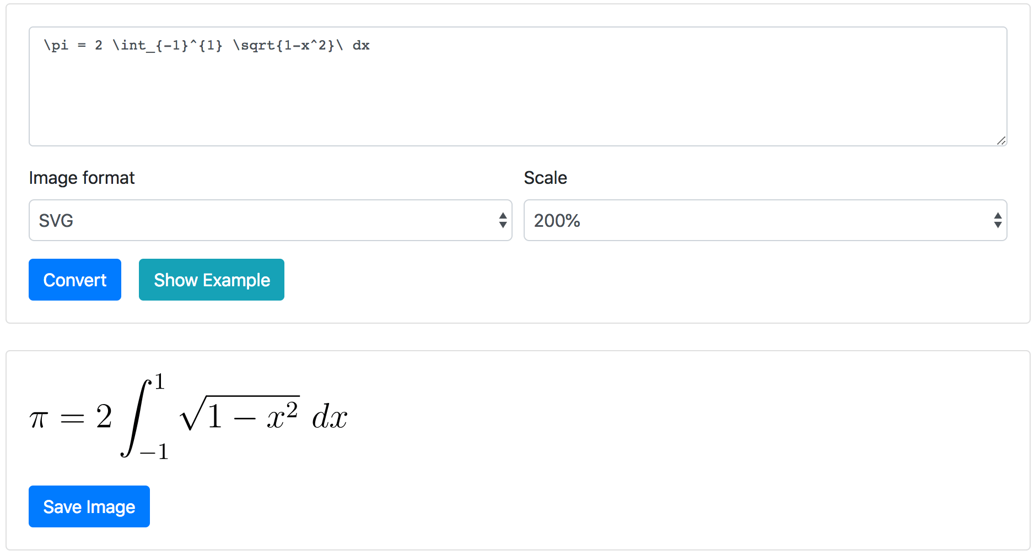Save the rendered equation image

(89, 506)
